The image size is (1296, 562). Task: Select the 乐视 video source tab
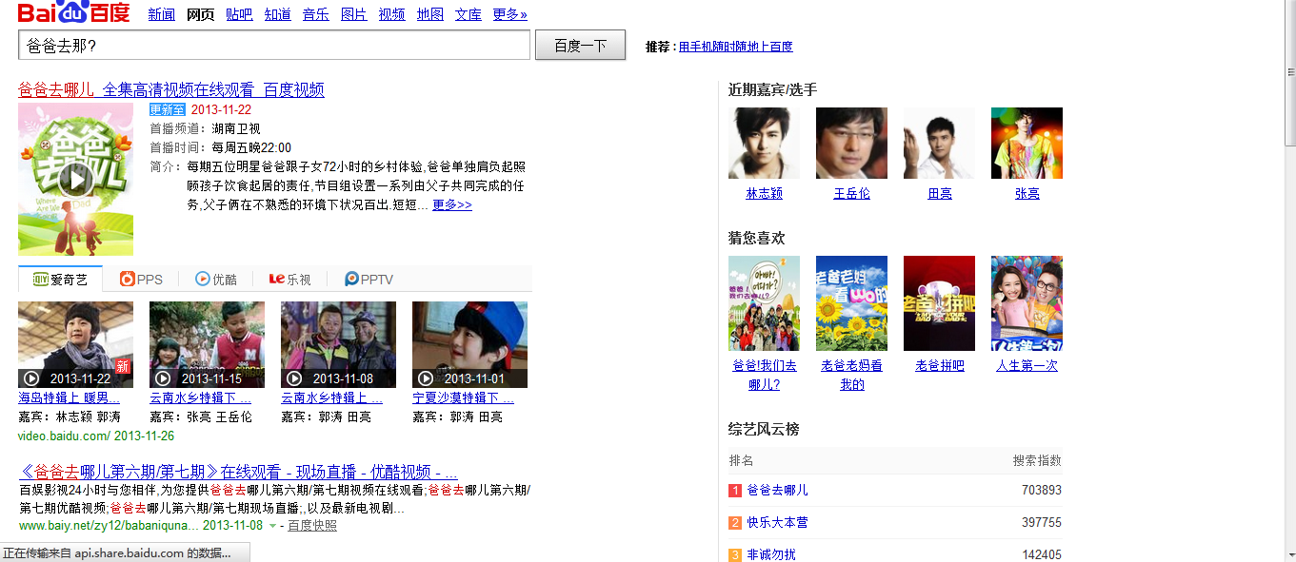click(289, 280)
